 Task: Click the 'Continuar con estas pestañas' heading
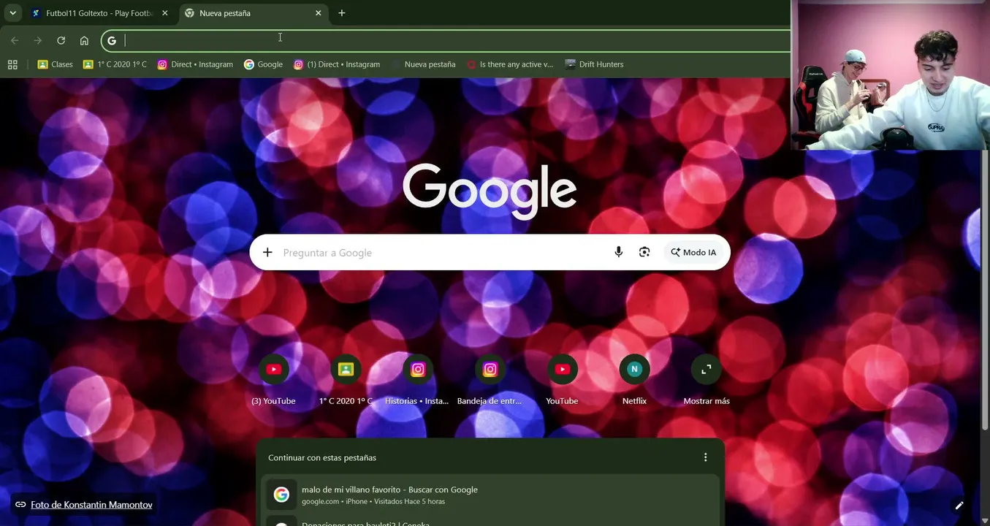[x=322, y=457]
